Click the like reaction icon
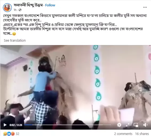This screenshot has height=136, width=151. (9, 134)
